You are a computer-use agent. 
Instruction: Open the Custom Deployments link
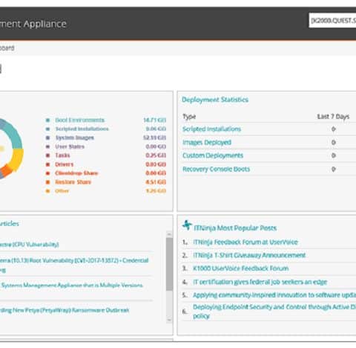213,155
